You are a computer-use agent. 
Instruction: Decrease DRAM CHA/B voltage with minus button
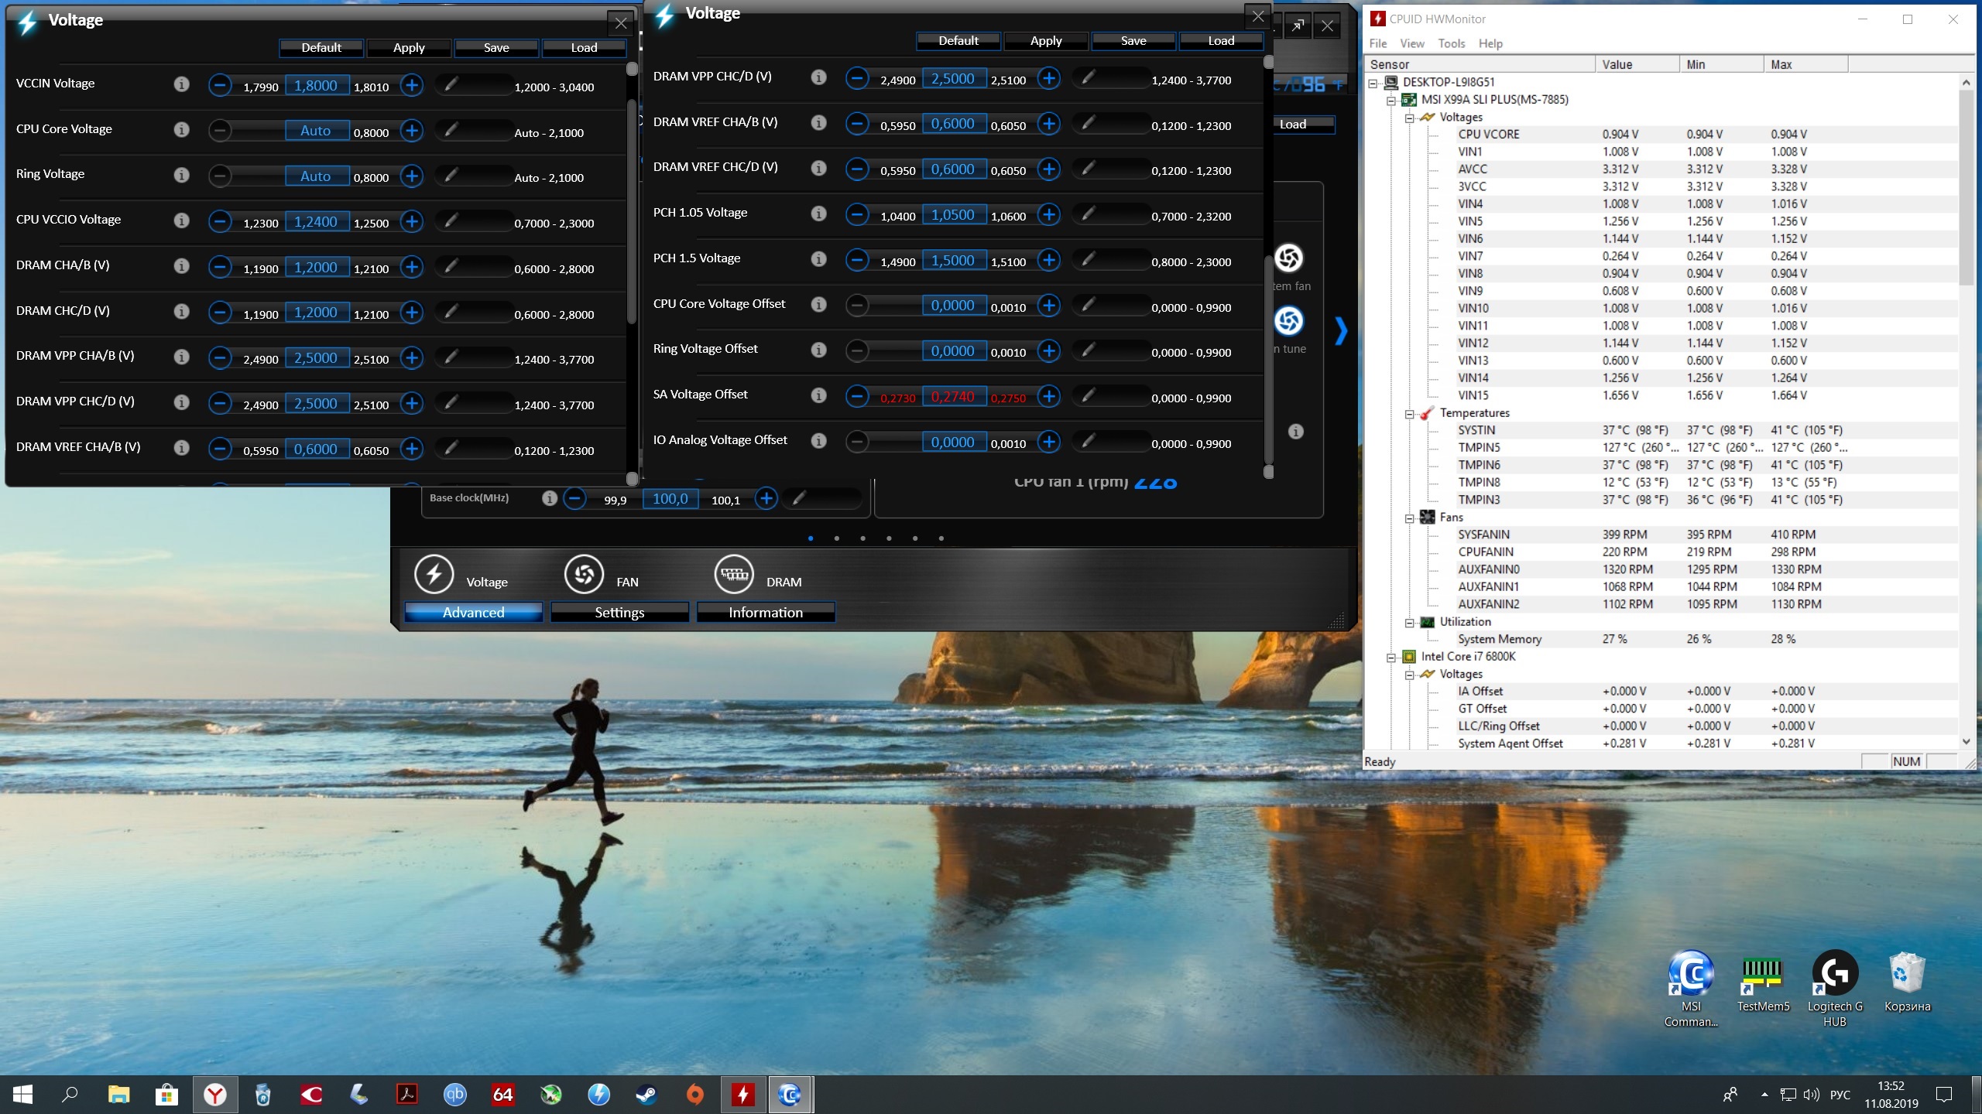[x=220, y=268]
